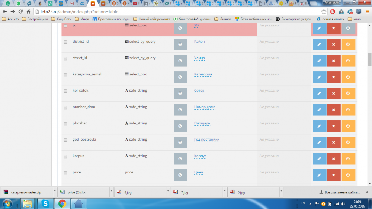Click the orange power icon for plocshad row
Viewport: 372px width, 209px height.
pos(348,126)
